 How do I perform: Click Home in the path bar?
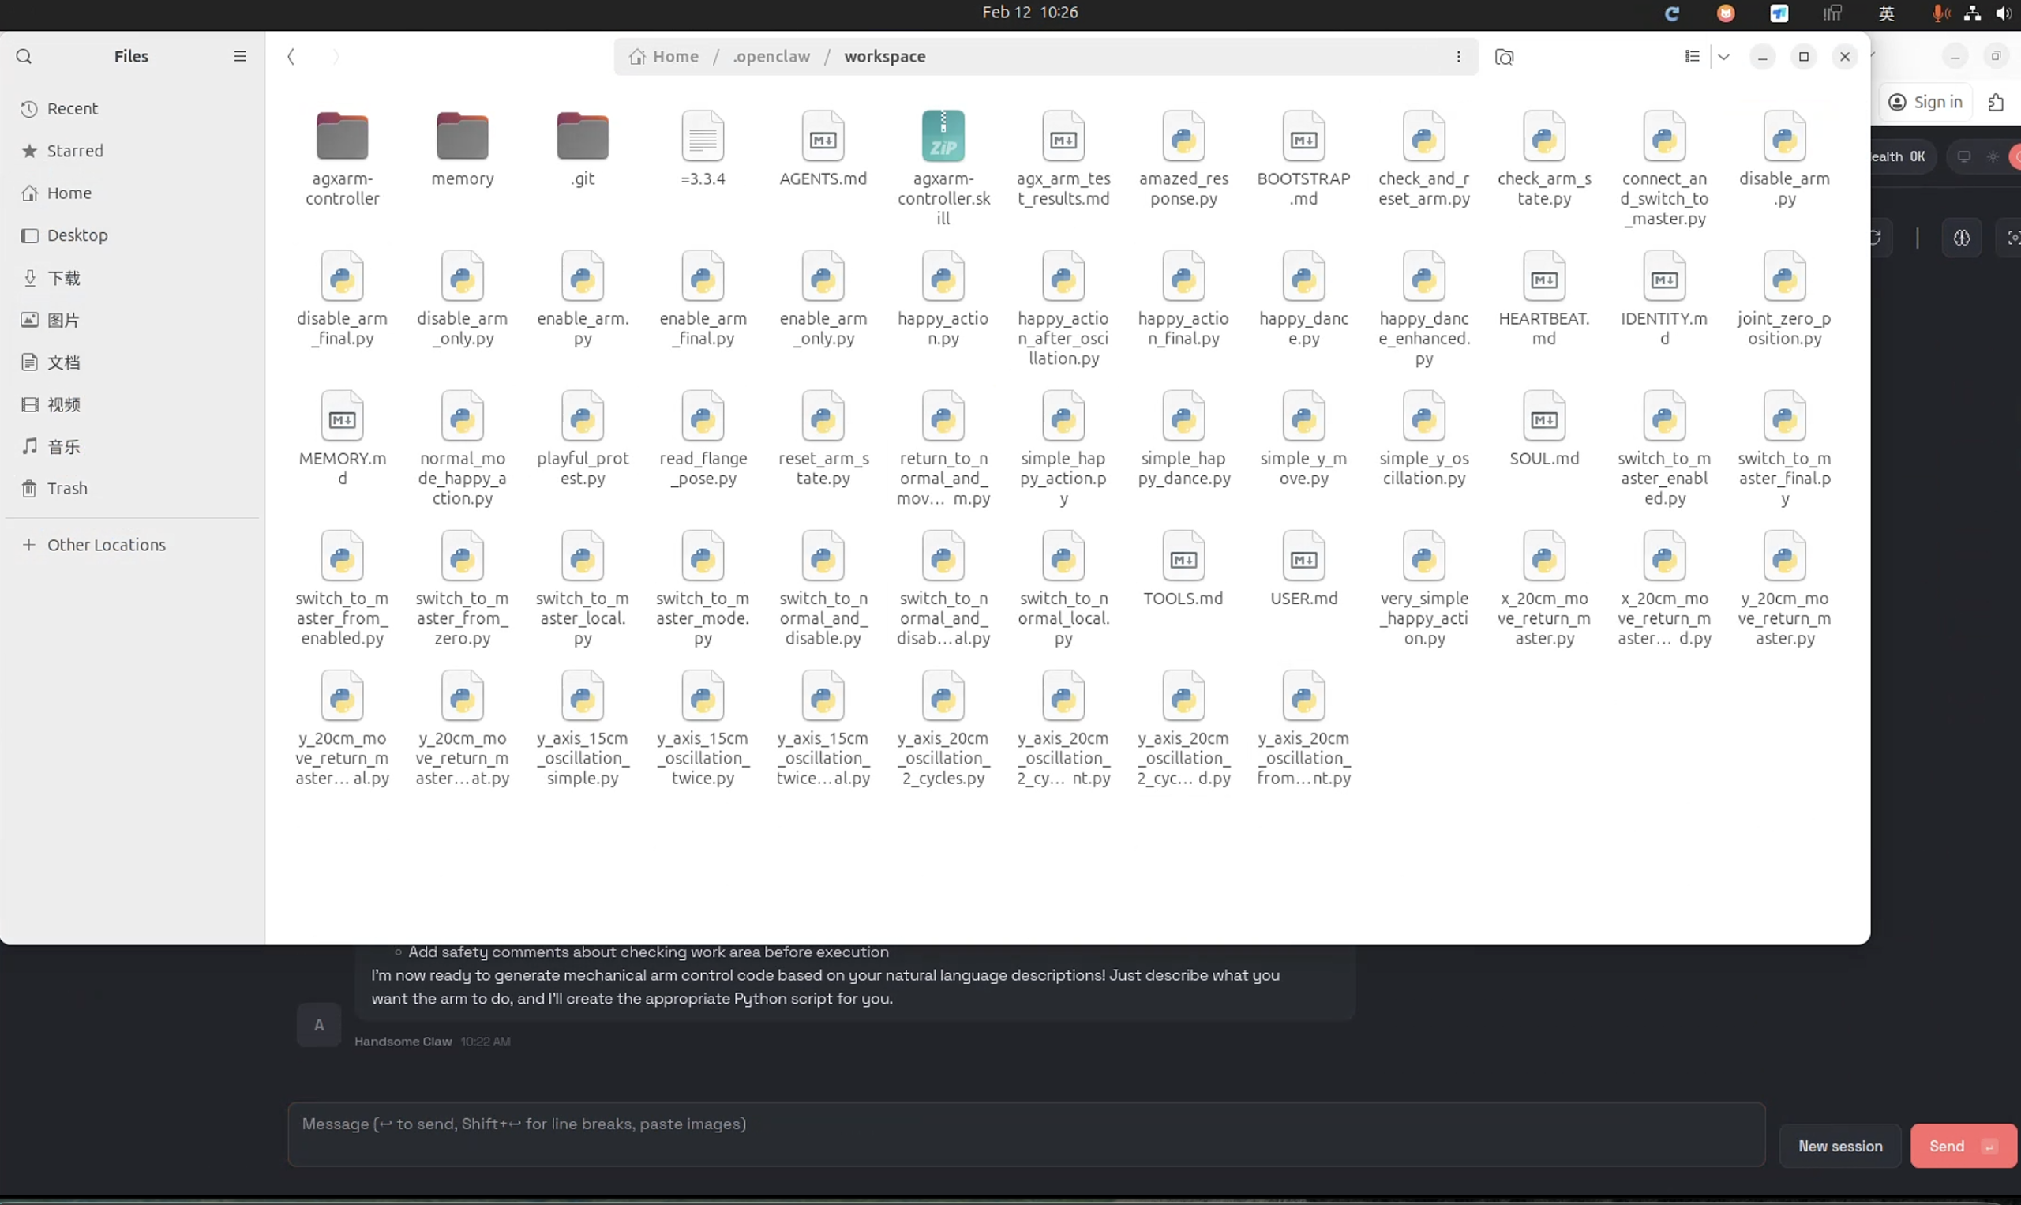pos(674,56)
